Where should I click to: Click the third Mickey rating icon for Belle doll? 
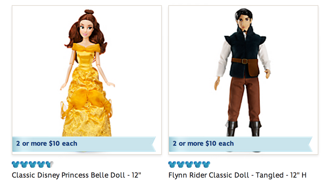[x=33, y=164]
